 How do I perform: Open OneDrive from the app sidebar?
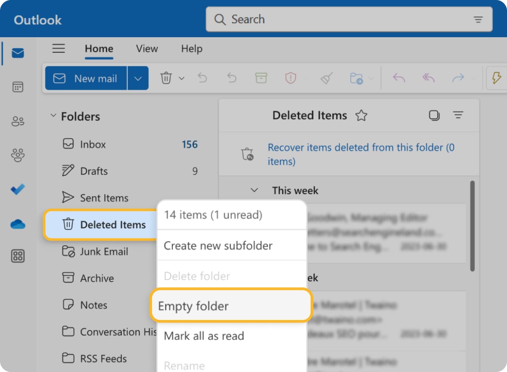pos(18,224)
